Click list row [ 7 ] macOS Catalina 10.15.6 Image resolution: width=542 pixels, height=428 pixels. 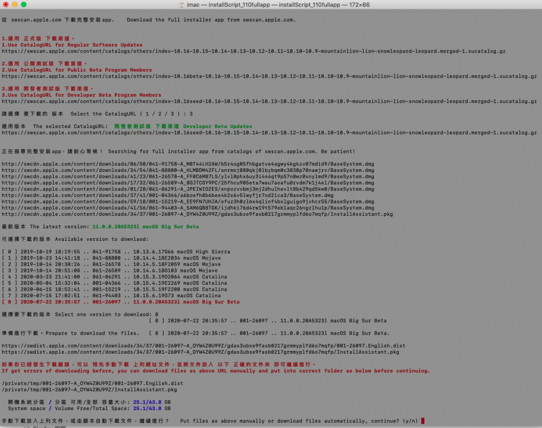(x=111, y=296)
